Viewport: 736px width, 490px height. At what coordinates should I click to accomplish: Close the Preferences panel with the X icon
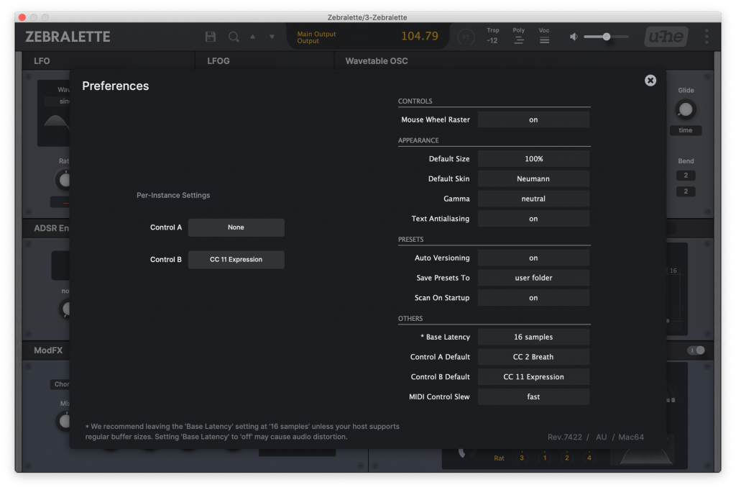coord(650,81)
